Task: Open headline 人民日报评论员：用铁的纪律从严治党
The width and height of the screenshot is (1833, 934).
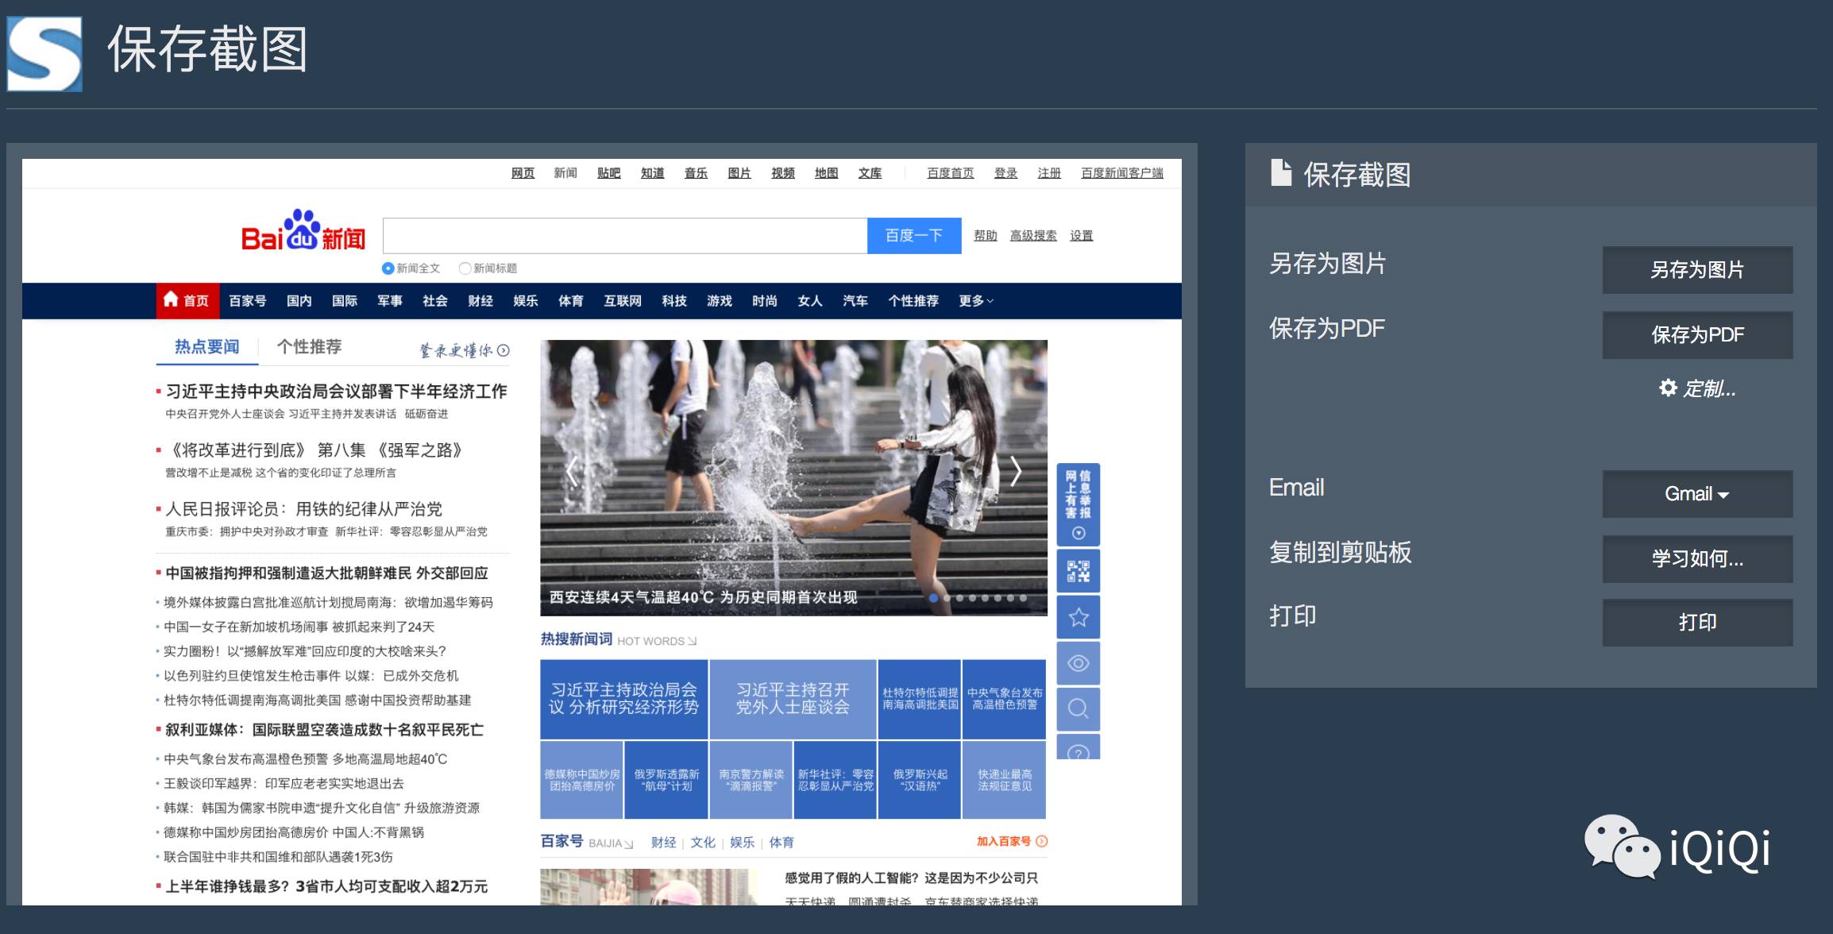Action: pyautogui.click(x=303, y=509)
